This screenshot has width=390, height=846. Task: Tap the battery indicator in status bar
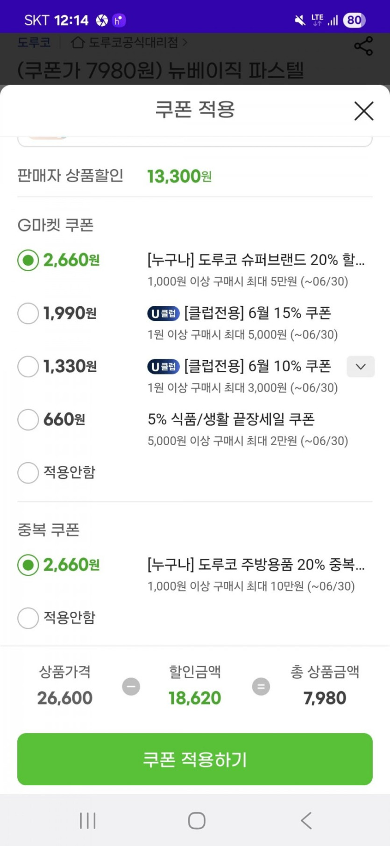pos(354,20)
